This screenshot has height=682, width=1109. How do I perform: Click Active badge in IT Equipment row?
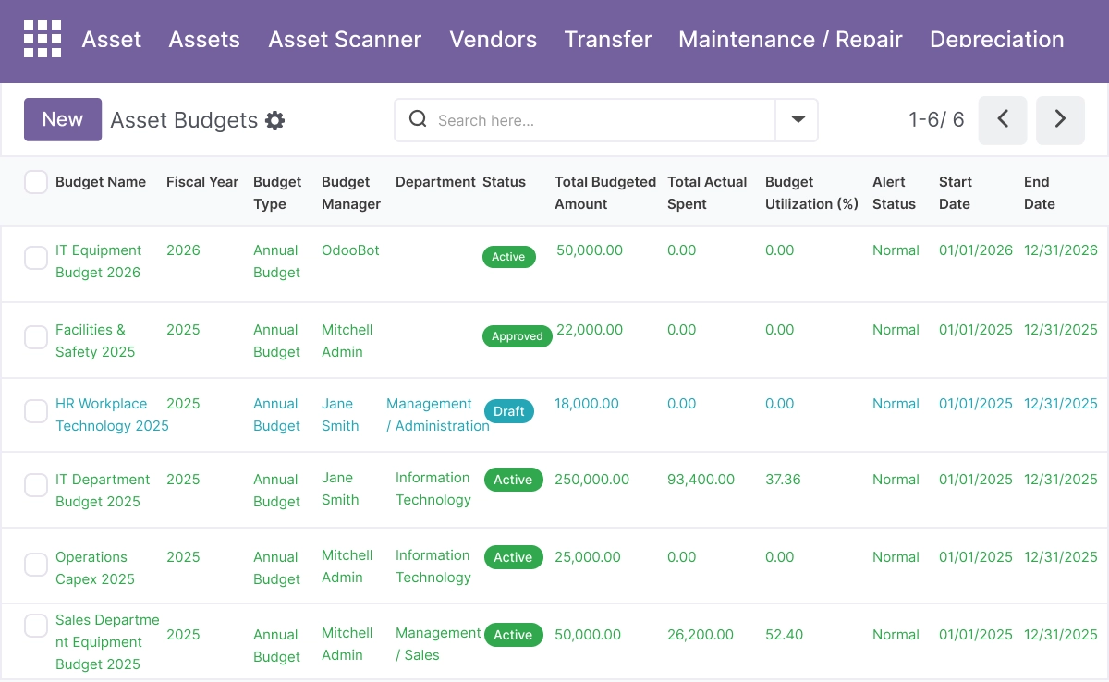(508, 257)
